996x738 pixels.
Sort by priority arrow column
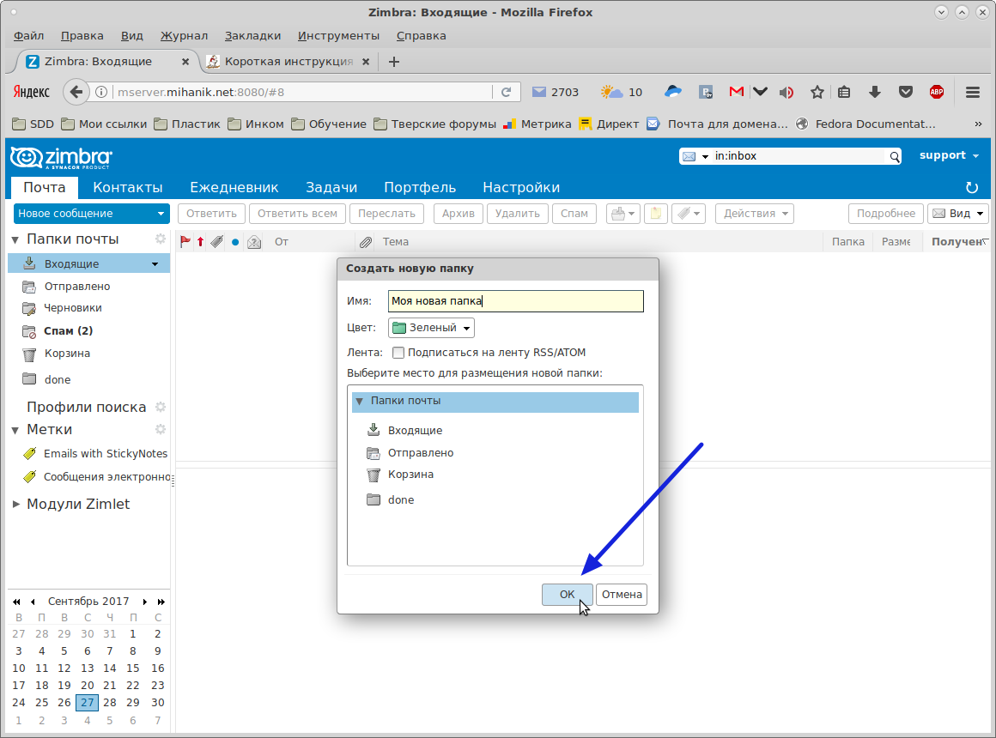(200, 242)
